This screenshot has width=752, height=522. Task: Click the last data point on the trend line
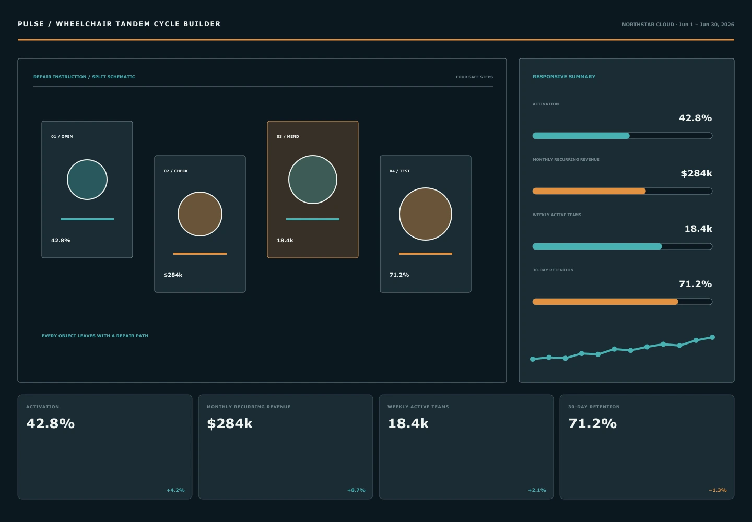(x=712, y=337)
